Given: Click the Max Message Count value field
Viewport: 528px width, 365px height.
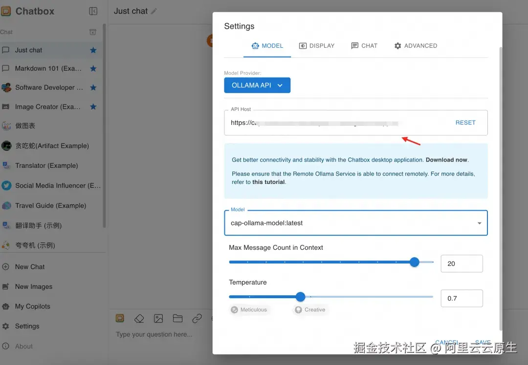Looking at the screenshot, I should coord(462,264).
